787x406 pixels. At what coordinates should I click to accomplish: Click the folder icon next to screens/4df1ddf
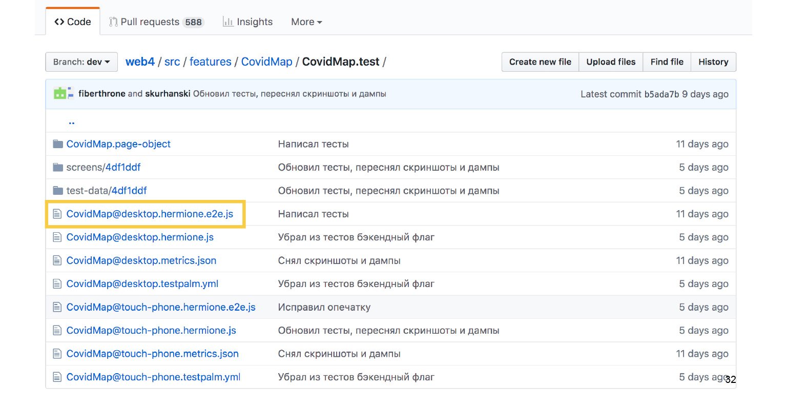(57, 167)
